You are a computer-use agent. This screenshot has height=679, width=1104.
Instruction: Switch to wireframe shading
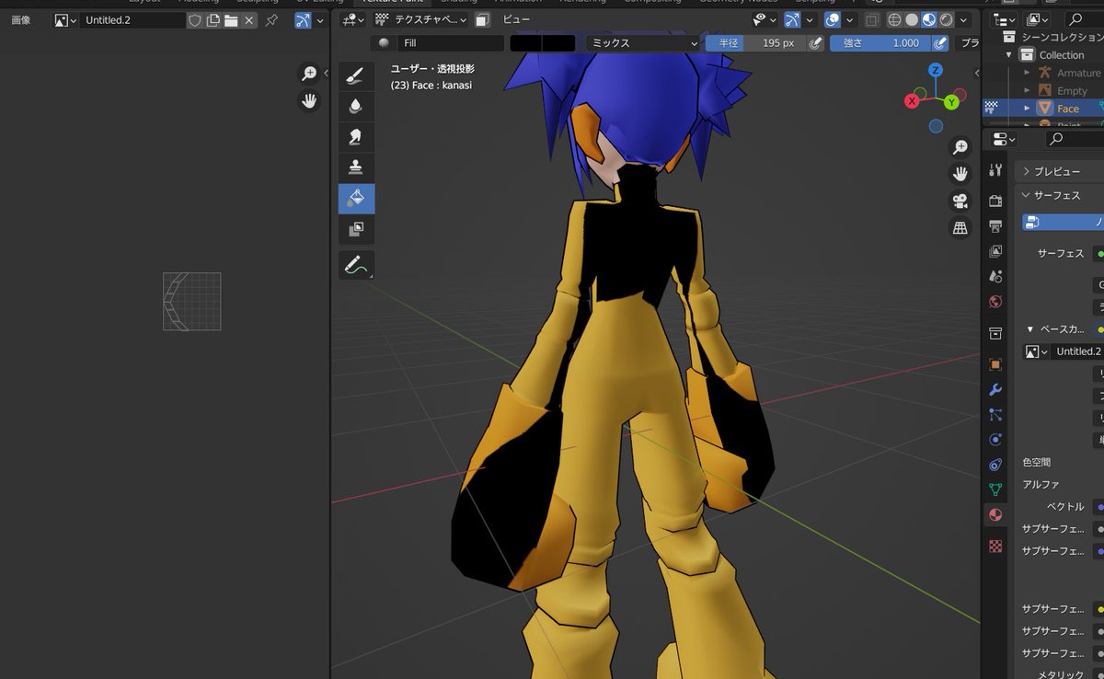(895, 19)
